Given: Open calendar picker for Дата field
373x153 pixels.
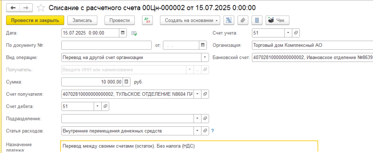Looking at the screenshot, I should [123, 33].
